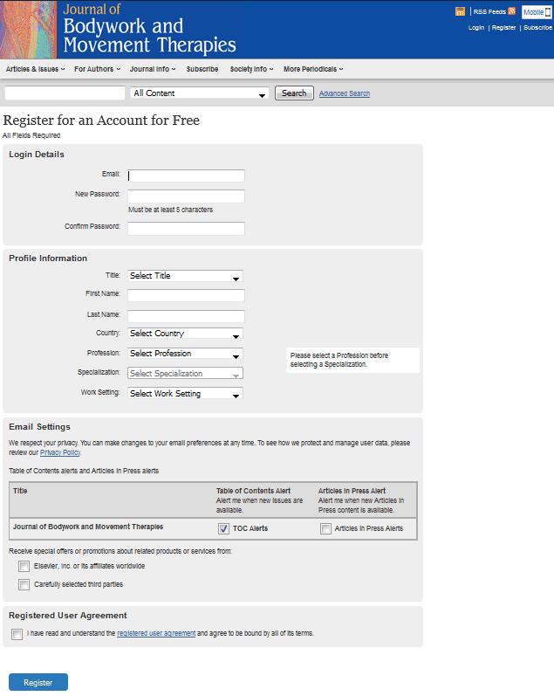Open the Privacy Policy link
The width and height of the screenshot is (554, 696).
pos(60,452)
